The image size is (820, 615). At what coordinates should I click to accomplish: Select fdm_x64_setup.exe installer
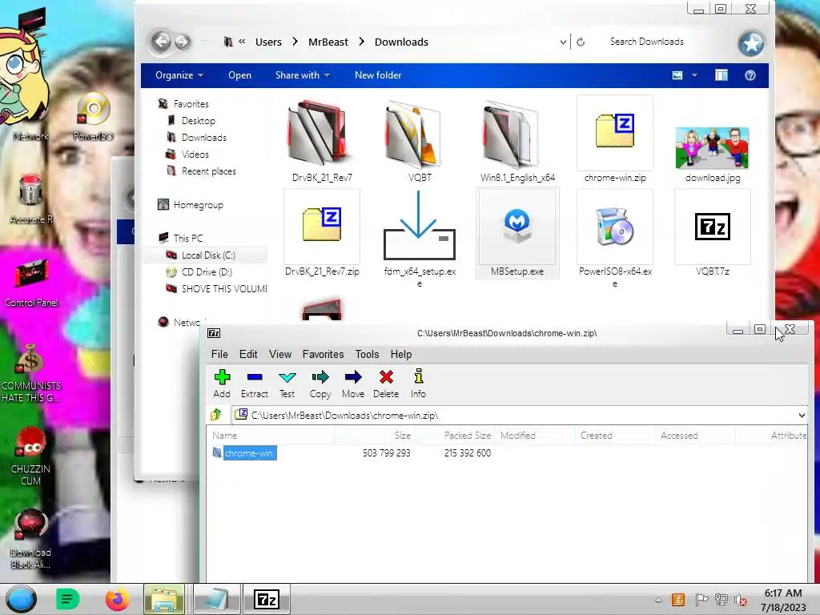[x=420, y=239]
